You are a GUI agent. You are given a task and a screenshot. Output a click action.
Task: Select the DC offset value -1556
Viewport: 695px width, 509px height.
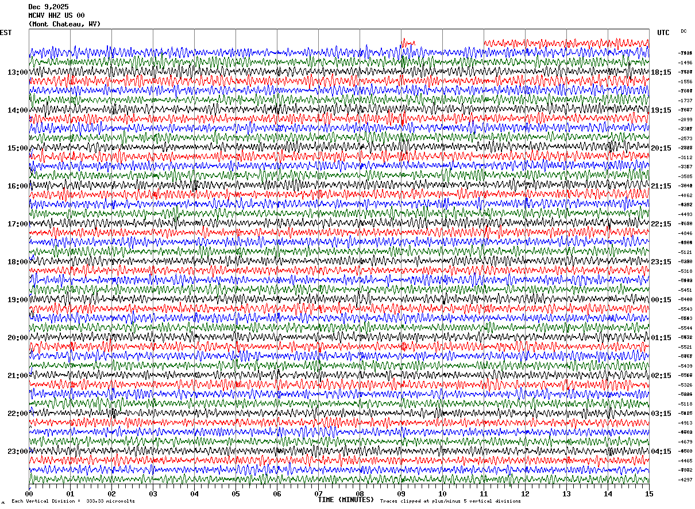(686, 82)
